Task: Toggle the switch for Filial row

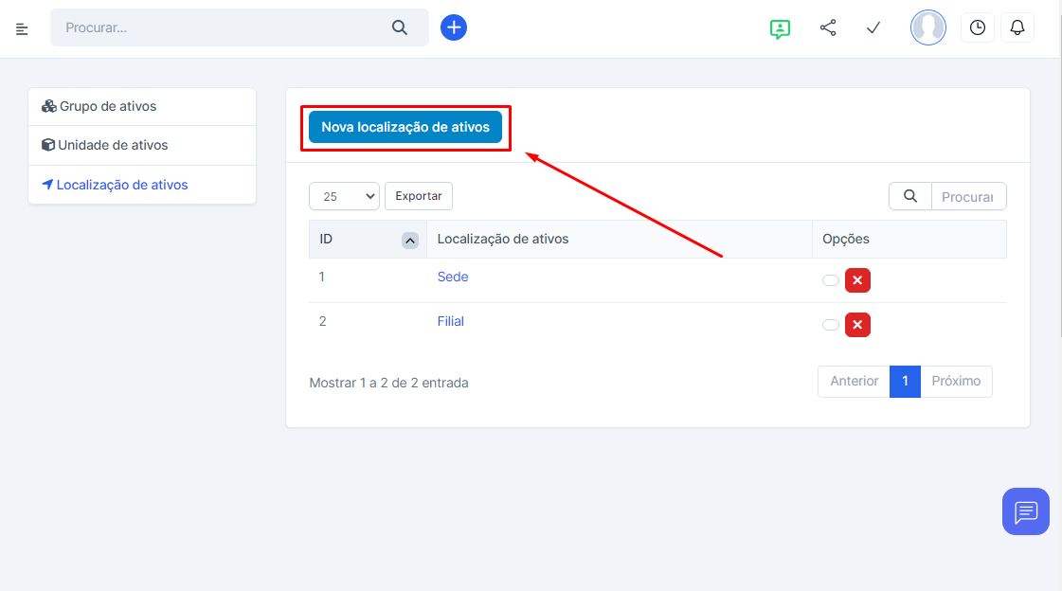Action: 831,325
